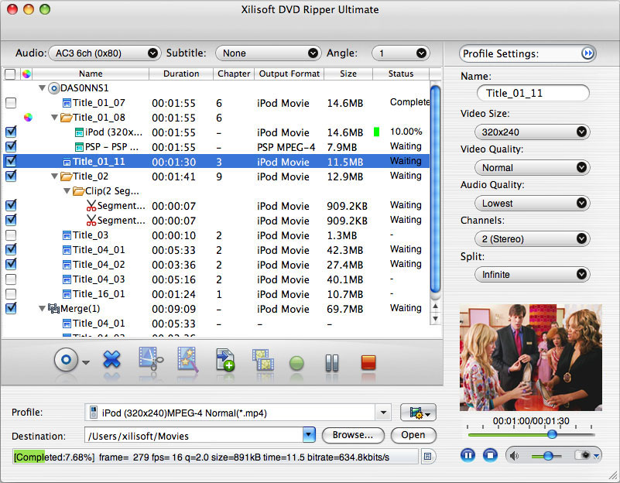Click the Open destination button
This screenshot has width=620, height=483.
[413, 435]
